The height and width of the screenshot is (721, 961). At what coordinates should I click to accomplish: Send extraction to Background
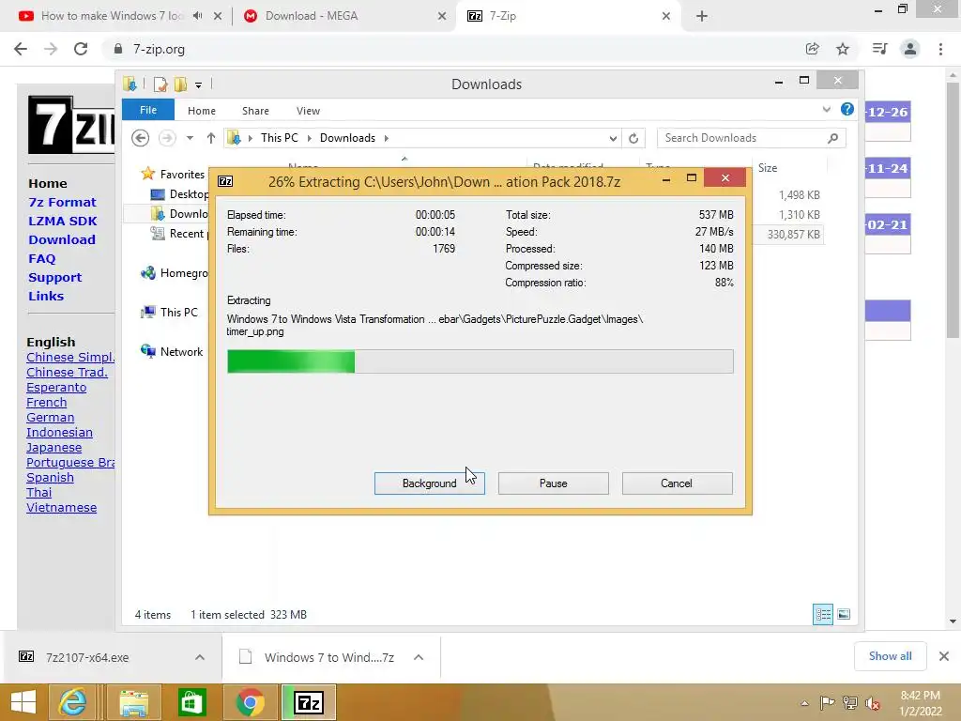tap(429, 483)
